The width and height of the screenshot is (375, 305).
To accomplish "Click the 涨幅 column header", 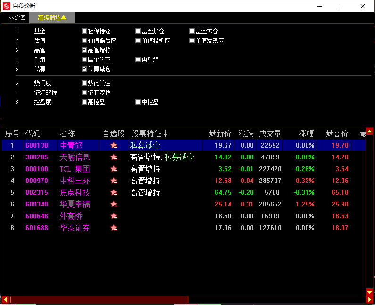I will (x=306, y=133).
